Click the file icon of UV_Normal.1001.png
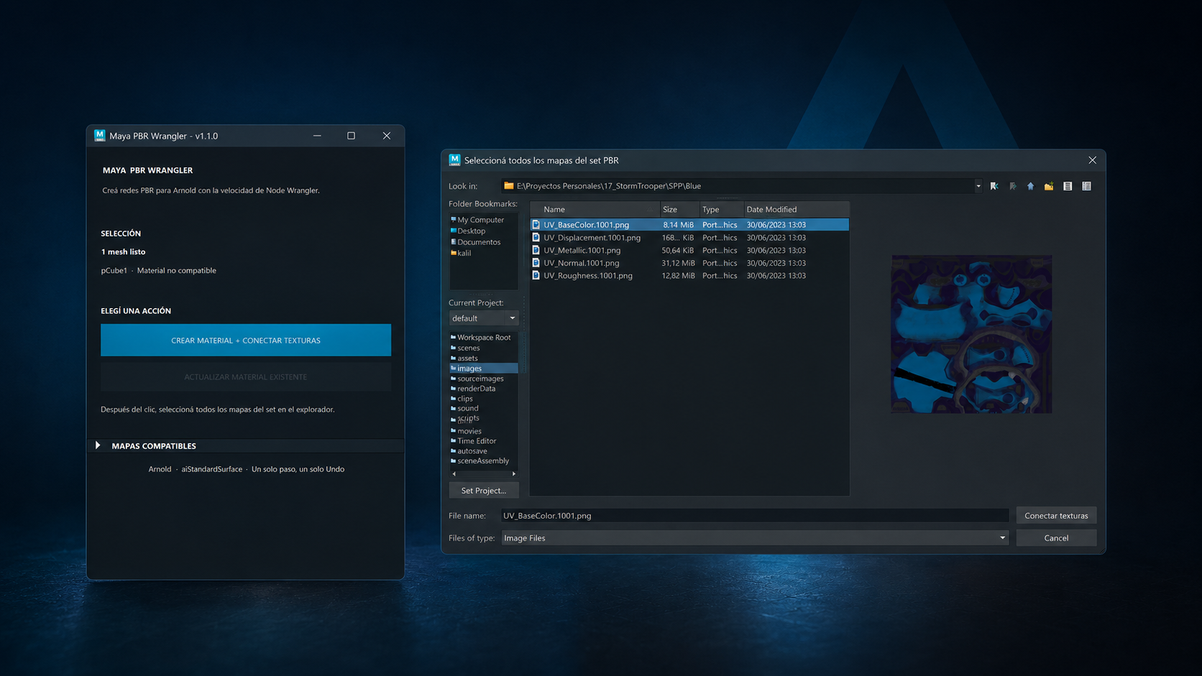 pyautogui.click(x=536, y=263)
